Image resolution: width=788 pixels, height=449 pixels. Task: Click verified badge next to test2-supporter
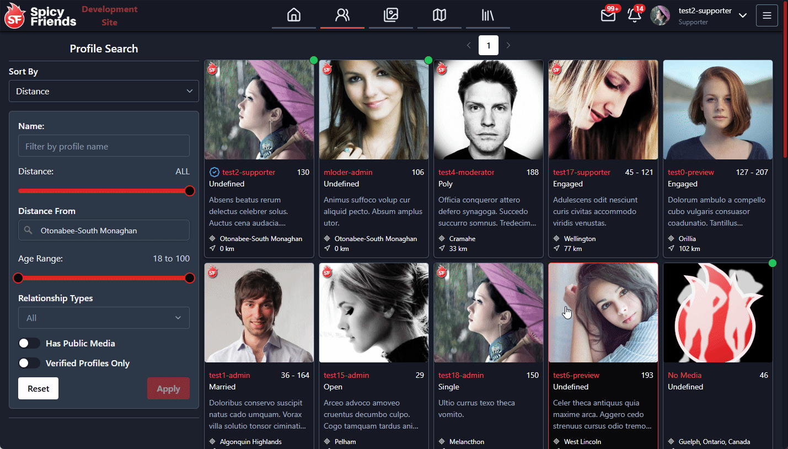click(x=215, y=172)
